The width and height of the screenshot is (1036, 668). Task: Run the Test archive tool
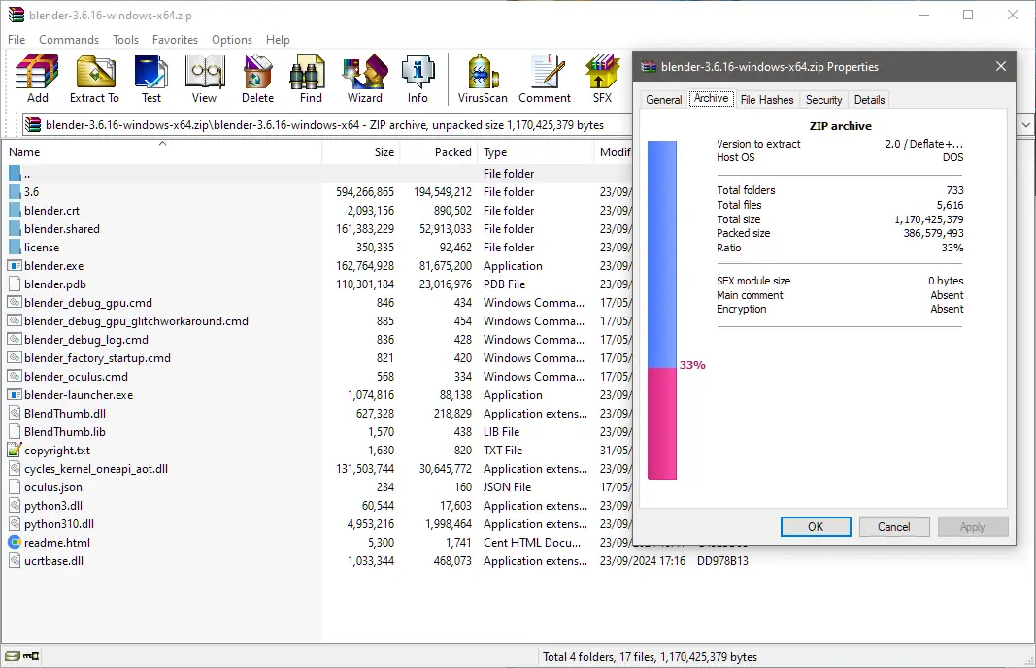151,80
